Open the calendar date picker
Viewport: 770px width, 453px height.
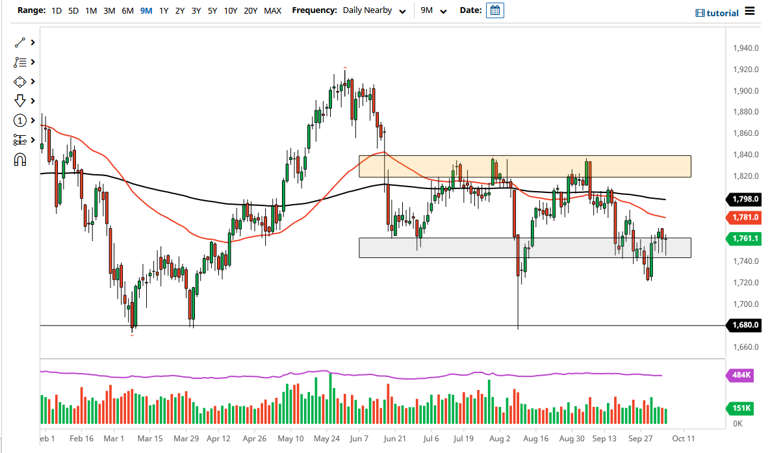click(x=495, y=10)
